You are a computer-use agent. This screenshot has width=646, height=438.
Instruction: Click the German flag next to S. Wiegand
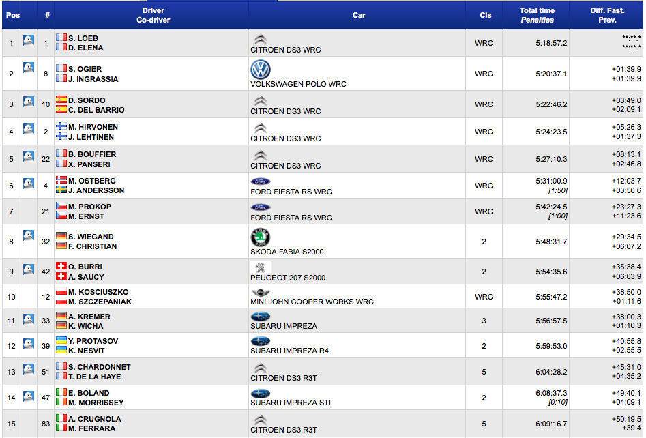point(61,235)
